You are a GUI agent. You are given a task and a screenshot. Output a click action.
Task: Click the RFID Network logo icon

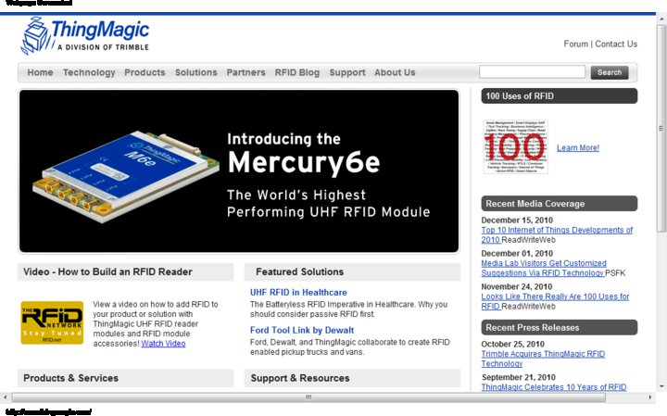(x=52, y=322)
